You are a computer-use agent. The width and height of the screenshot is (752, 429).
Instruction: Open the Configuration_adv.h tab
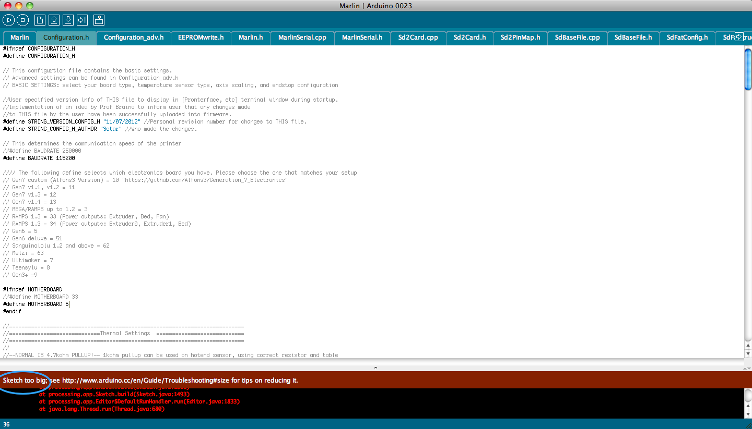click(x=133, y=38)
